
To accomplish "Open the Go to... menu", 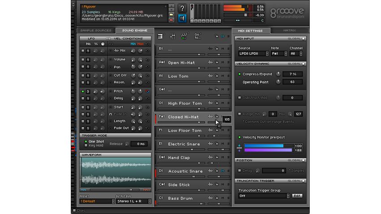I will click(x=198, y=36).
